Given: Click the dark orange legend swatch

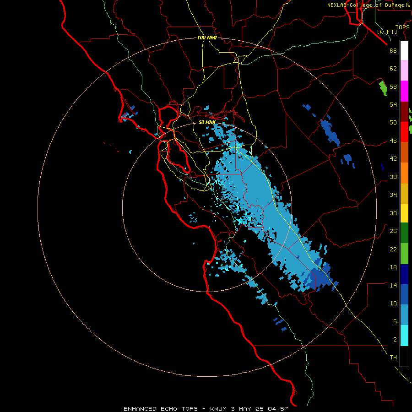Looking at the screenshot, I should pyautogui.click(x=404, y=152).
